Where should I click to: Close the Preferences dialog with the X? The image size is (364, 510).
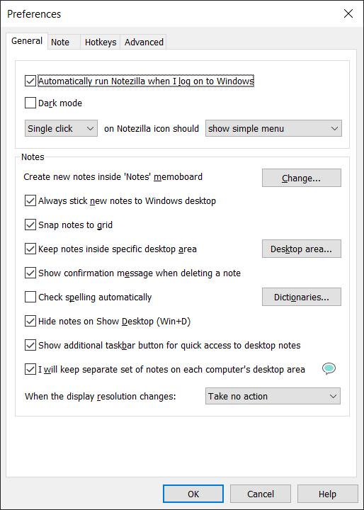click(x=348, y=13)
